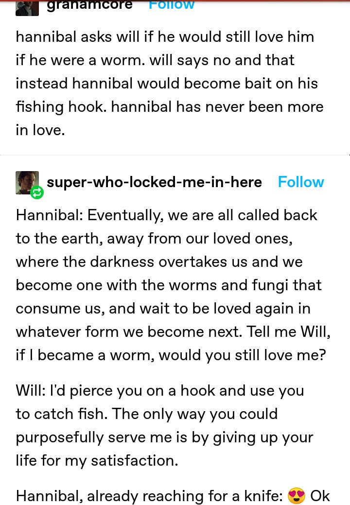
Task: Click the 'fishing hook.' phrase in first post
Action: pos(61,107)
